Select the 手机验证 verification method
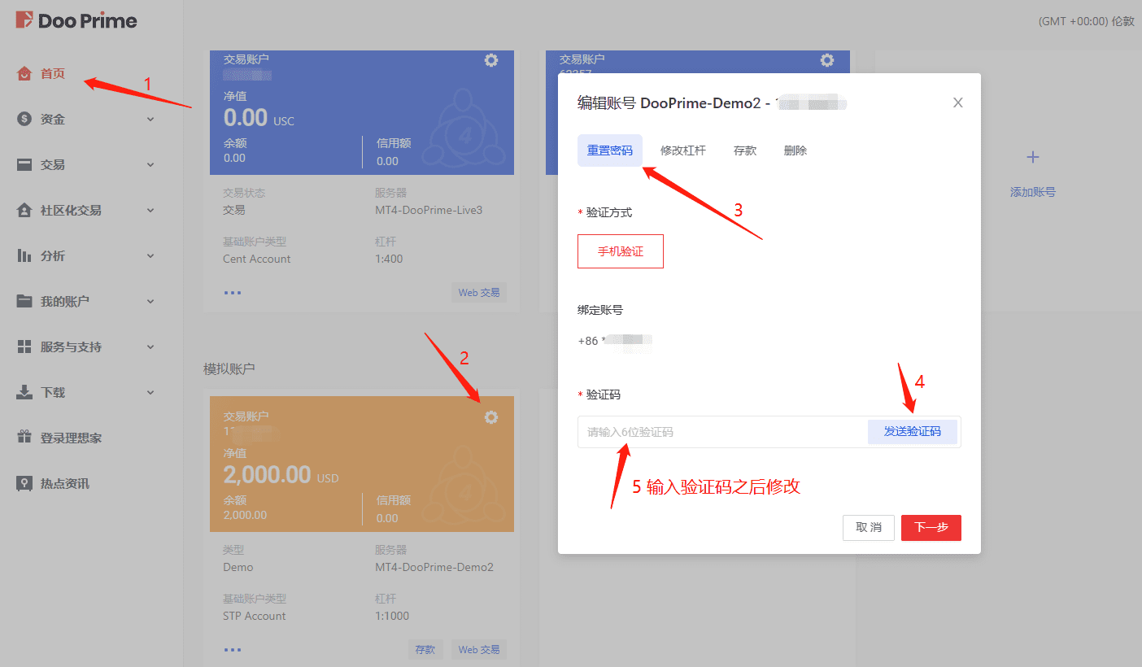 621,251
